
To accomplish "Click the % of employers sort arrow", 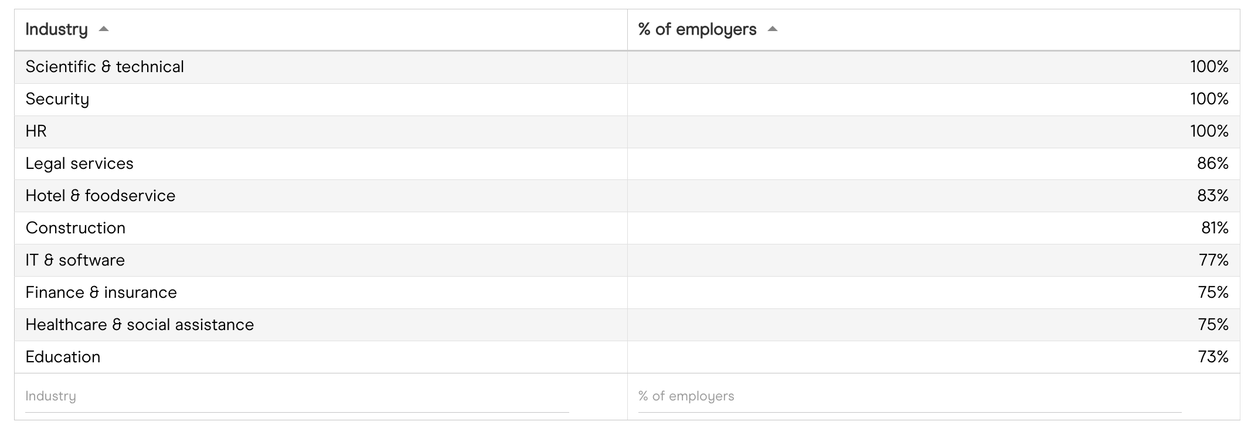I will pos(773,29).
